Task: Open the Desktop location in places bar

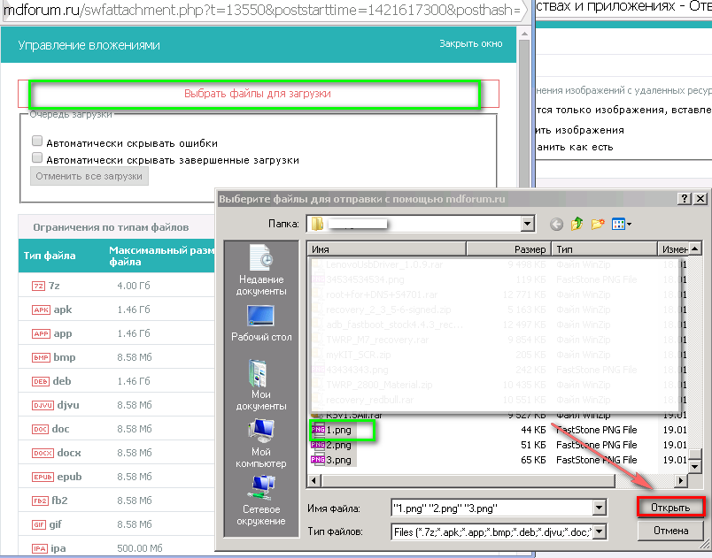Action: pyautogui.click(x=260, y=322)
